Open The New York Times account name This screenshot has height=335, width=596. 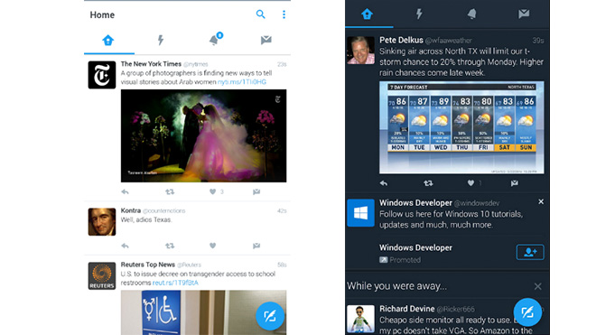(x=151, y=64)
